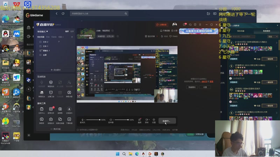Open the 房管助手 room manager tool
This screenshot has width=280, height=157.
[x=51, y=119]
